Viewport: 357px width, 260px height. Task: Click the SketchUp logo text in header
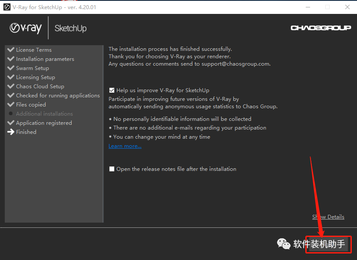tap(71, 29)
